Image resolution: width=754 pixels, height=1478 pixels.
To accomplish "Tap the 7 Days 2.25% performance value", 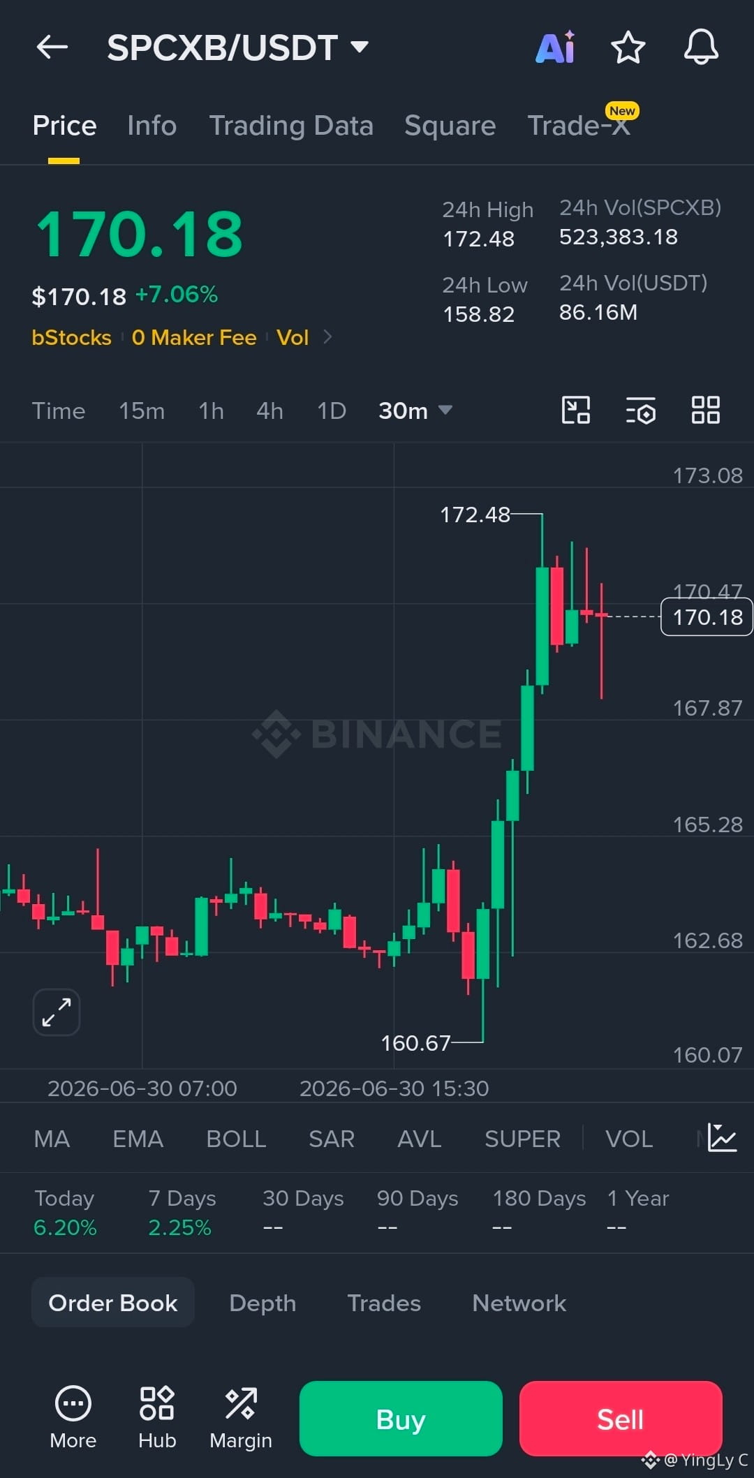I will tap(179, 1227).
